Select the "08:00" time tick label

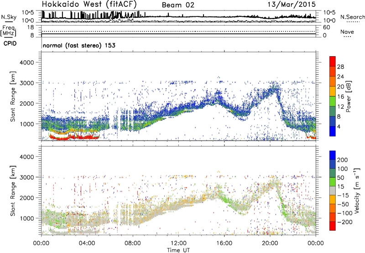(133, 243)
